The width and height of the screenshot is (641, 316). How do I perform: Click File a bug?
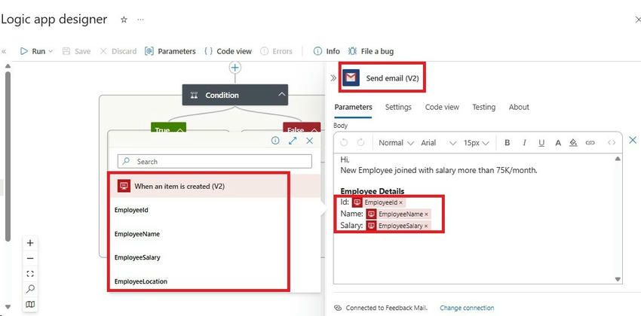[371, 51]
